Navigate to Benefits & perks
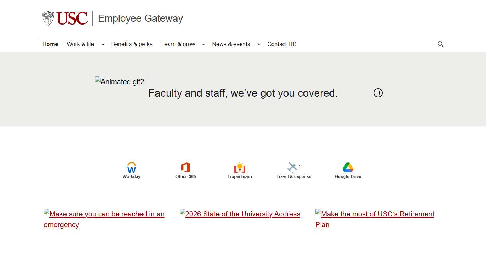Image resolution: width=486 pixels, height=273 pixels. coord(132,44)
